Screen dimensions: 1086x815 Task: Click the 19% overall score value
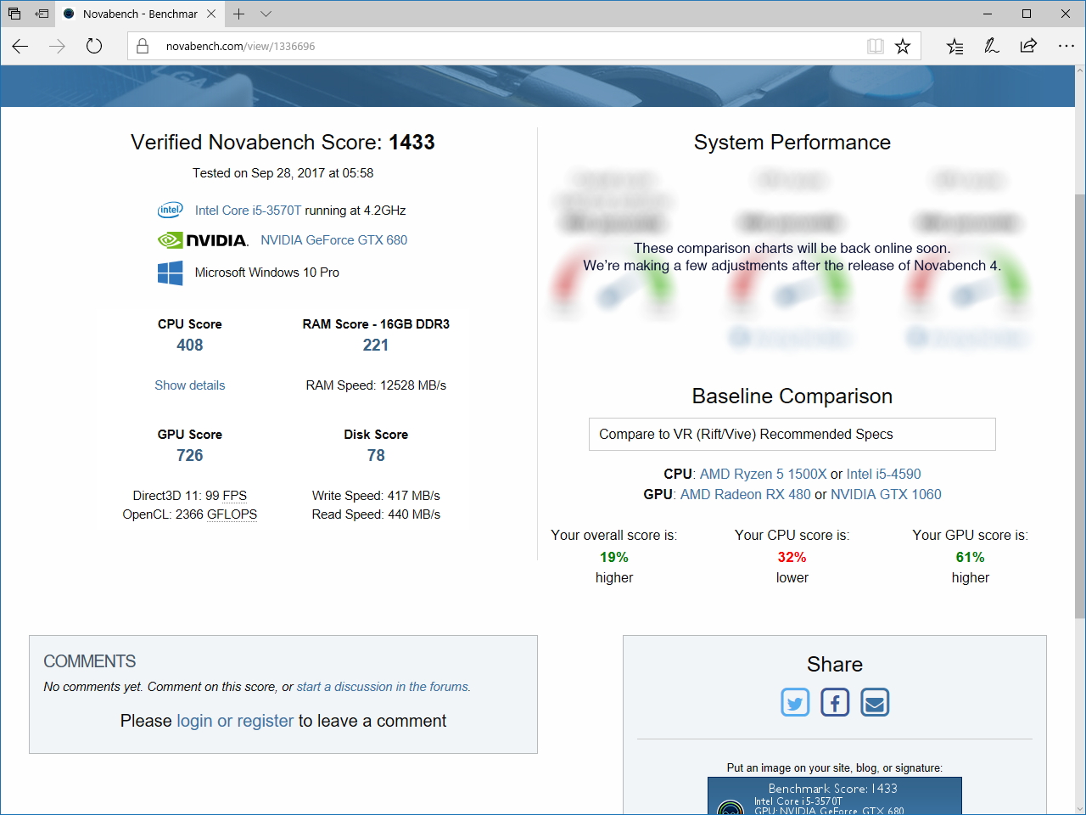(x=614, y=558)
